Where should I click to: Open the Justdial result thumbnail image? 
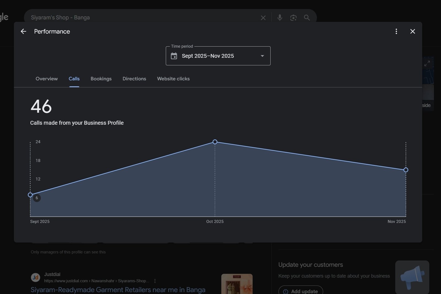(x=237, y=284)
